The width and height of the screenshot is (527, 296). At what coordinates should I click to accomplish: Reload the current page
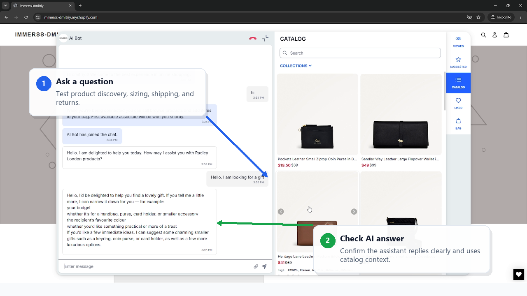26,17
